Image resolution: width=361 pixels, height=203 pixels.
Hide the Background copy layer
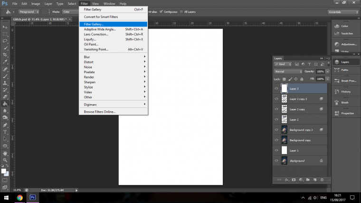coord(276,140)
